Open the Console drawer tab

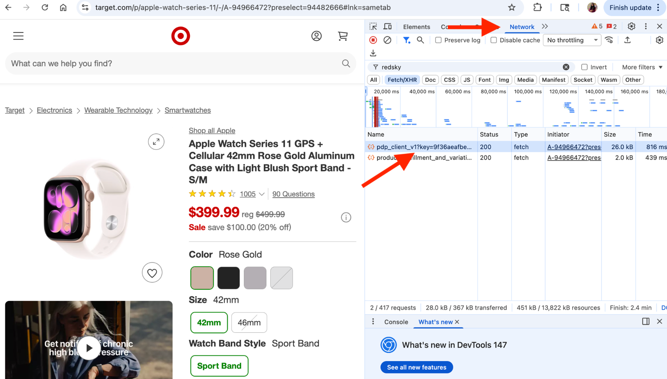396,322
